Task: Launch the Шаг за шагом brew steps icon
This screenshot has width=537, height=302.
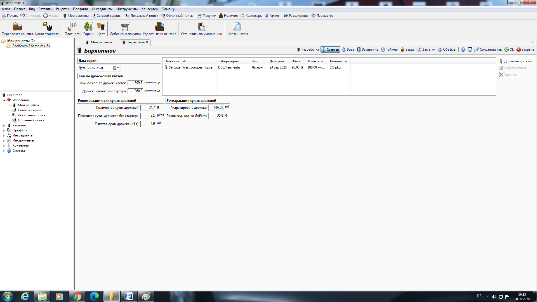Action: (x=237, y=29)
